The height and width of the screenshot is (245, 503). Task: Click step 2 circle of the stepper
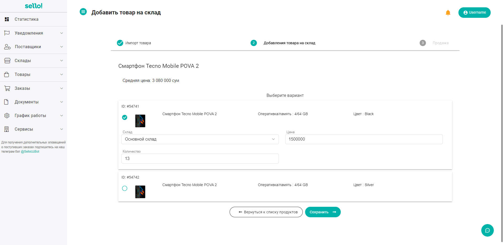[x=254, y=43]
